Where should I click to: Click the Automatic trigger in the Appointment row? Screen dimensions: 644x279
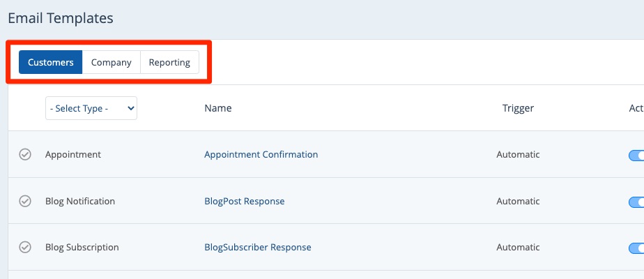point(518,155)
